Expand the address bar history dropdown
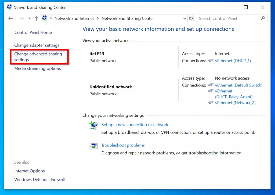Screen dimensions: 275x195 pos(184,18)
